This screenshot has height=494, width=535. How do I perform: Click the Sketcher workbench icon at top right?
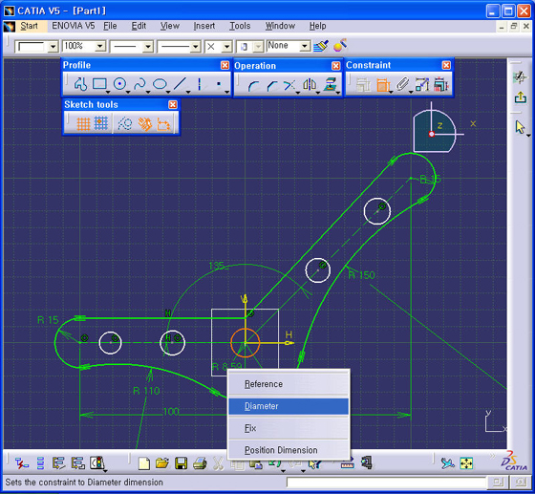[520, 77]
